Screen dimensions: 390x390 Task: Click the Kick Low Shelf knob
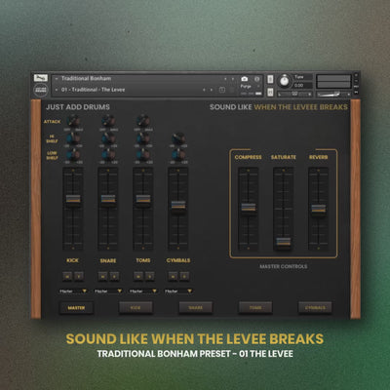point(73,155)
